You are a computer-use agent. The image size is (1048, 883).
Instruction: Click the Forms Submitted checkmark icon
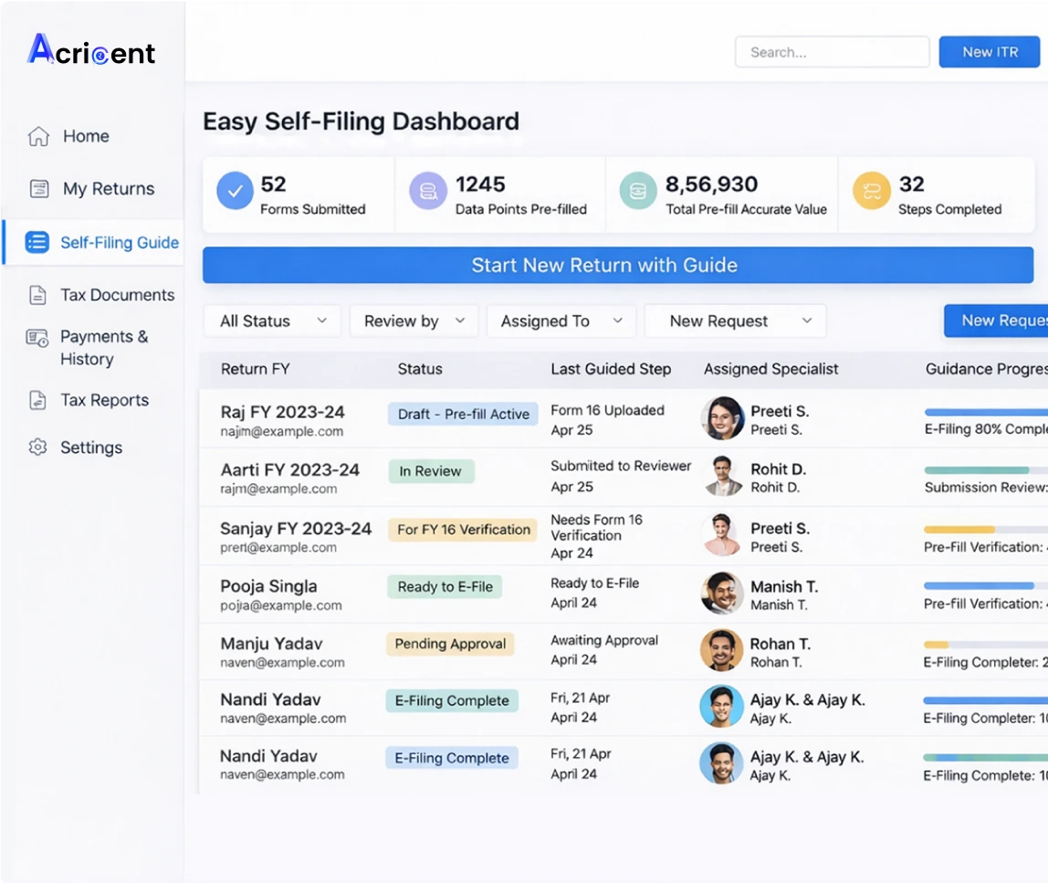[x=235, y=192]
